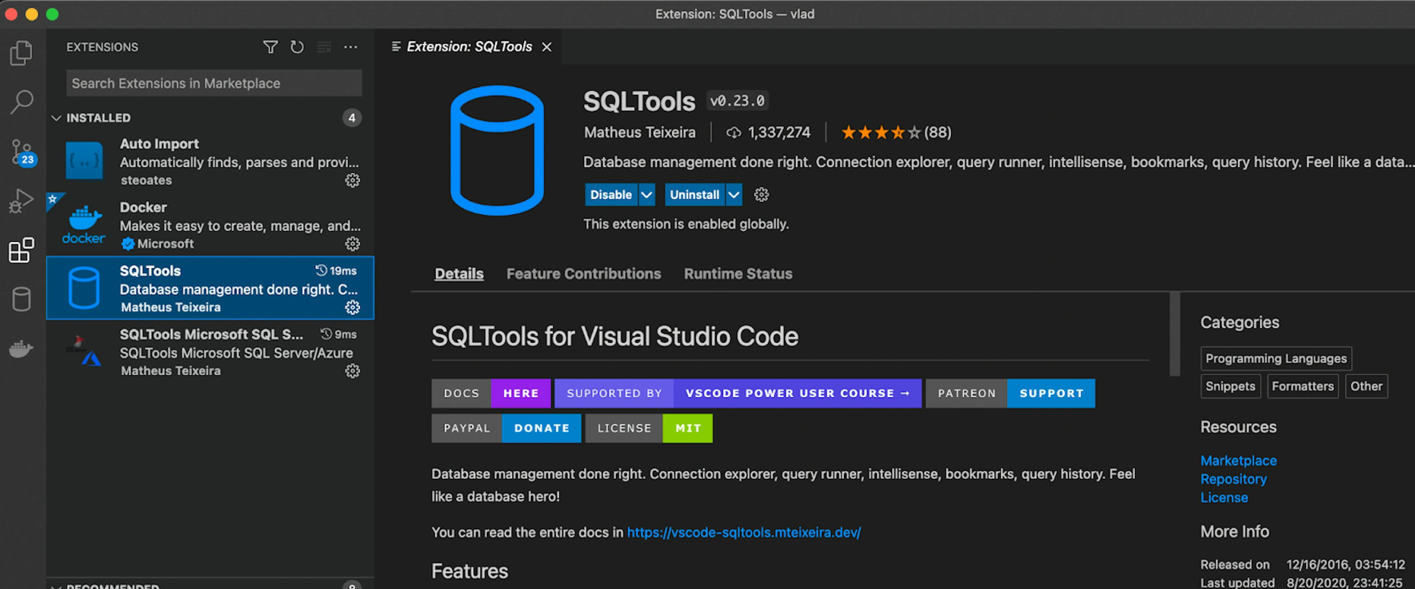This screenshot has height=589, width=1415.
Task: Switch to the Details tab
Action: pos(459,273)
